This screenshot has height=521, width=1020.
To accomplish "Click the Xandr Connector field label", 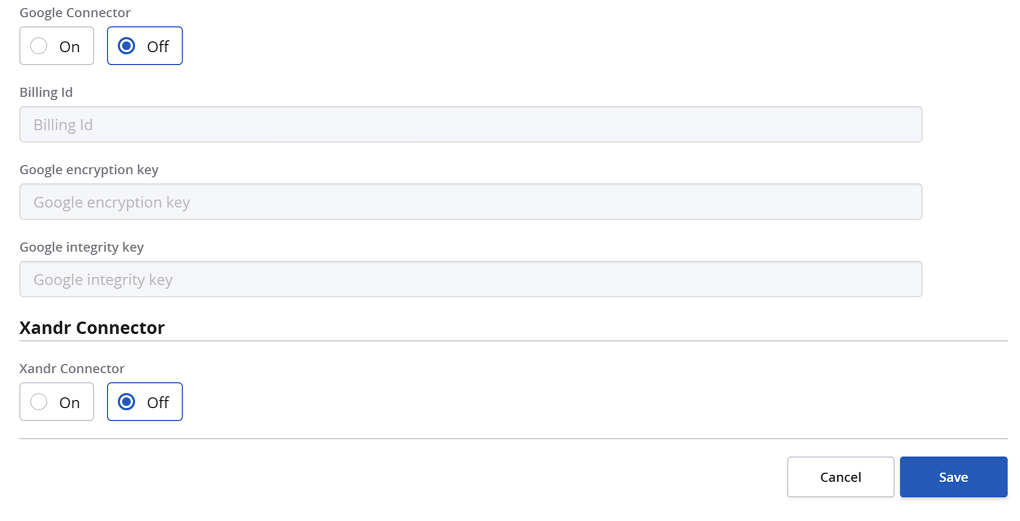I will pos(72,368).
